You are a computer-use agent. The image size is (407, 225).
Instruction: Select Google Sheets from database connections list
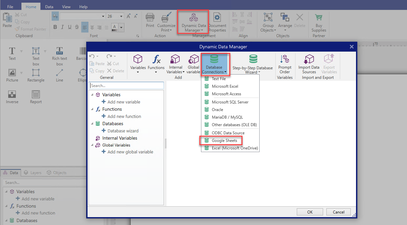(224, 141)
